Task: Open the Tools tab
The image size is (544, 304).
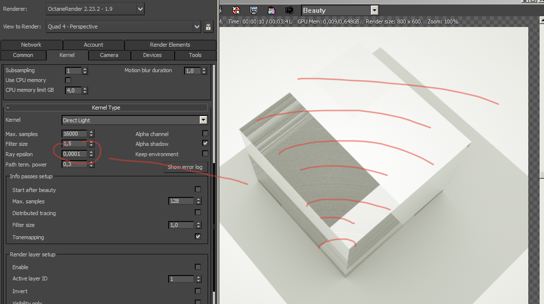Action: pyautogui.click(x=195, y=55)
